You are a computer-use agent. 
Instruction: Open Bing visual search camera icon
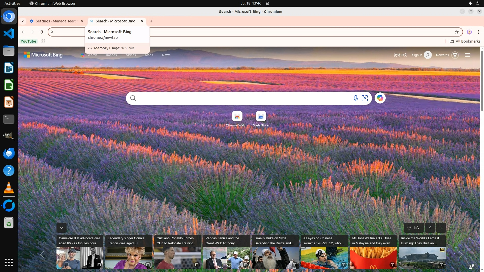coord(365,98)
